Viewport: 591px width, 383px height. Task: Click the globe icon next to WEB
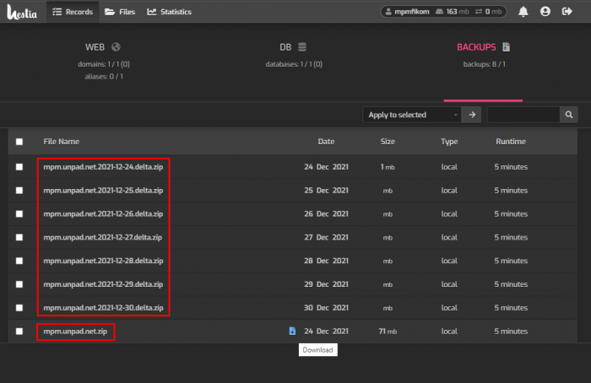[x=116, y=47]
